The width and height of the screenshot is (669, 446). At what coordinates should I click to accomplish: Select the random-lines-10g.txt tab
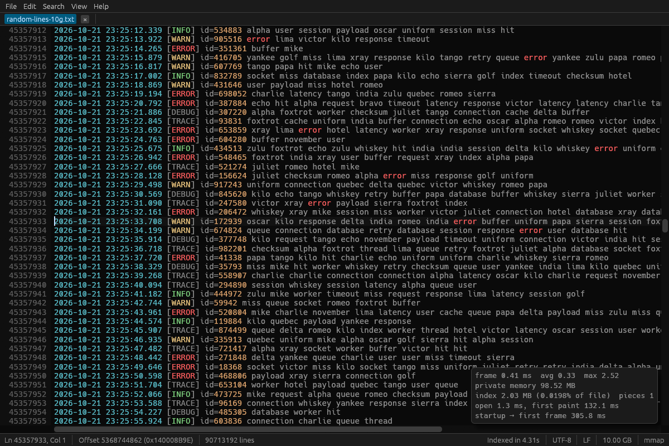pos(40,19)
